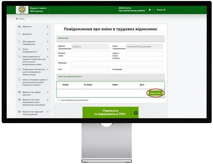
Task: Click the РНОКПП особи input field
Action: [90, 54]
